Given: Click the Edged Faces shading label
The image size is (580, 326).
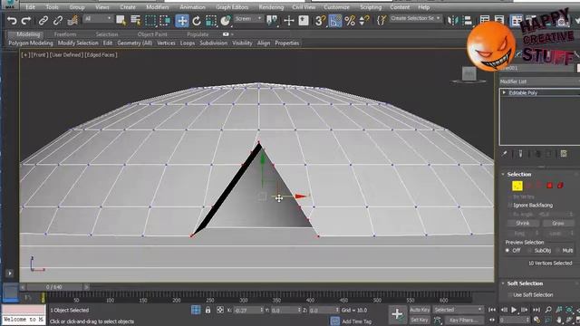Looking at the screenshot, I should [101, 54].
